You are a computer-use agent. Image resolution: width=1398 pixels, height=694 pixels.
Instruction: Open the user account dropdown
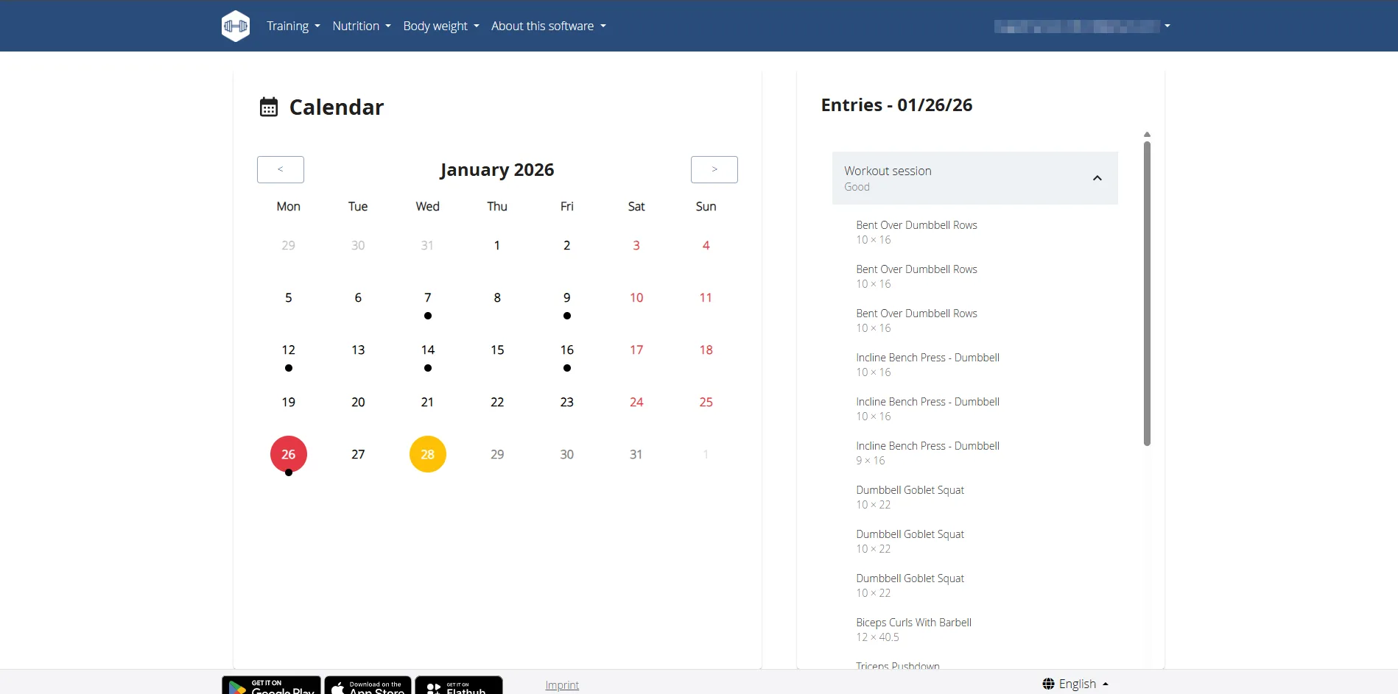tap(1082, 26)
